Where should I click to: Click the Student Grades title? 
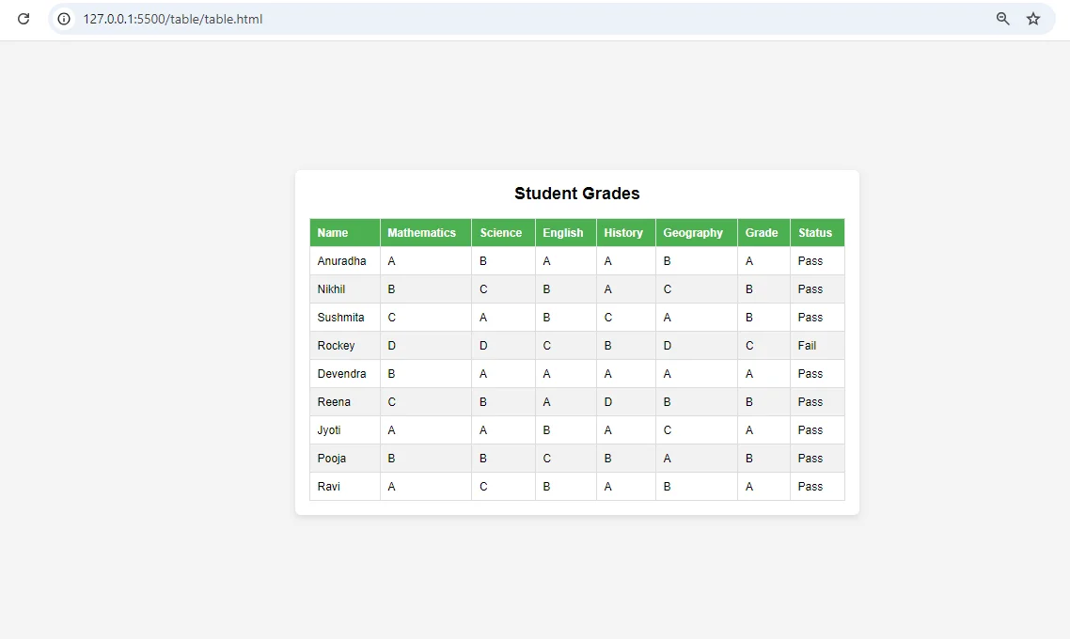coord(576,193)
